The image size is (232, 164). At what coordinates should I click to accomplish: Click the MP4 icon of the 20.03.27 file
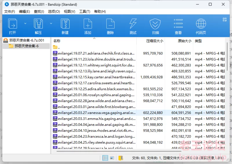pos(55,113)
